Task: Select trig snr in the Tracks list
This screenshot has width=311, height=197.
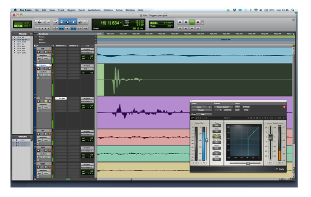Action: [24, 39]
